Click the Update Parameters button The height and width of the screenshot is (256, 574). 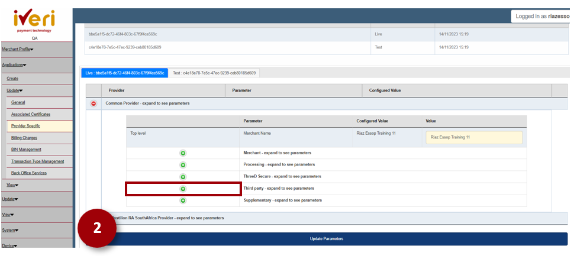[x=327, y=239]
